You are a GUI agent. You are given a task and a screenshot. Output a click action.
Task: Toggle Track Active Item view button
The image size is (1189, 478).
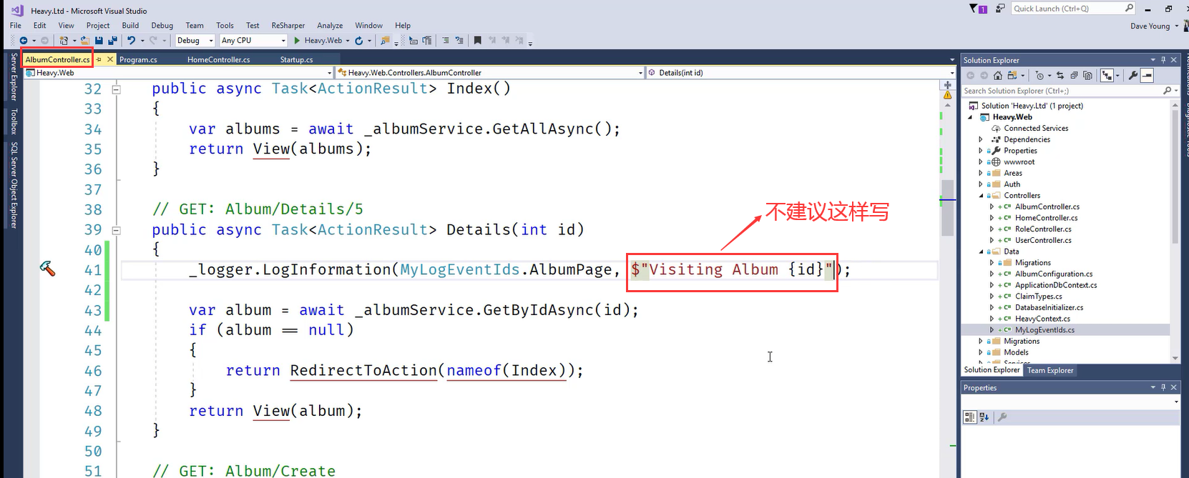pyautogui.click(x=1107, y=75)
